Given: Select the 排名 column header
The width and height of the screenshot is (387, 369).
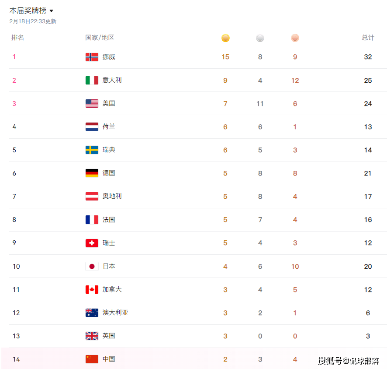Looking at the screenshot, I should (x=17, y=38).
